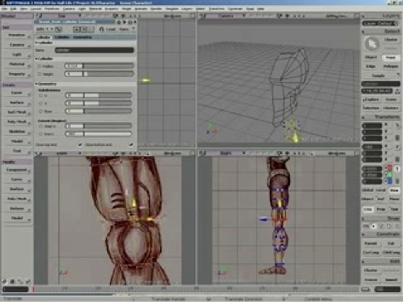Switch to the Geometry tab in property editor
Viewport: 403px width, 302px height.
tap(83, 37)
